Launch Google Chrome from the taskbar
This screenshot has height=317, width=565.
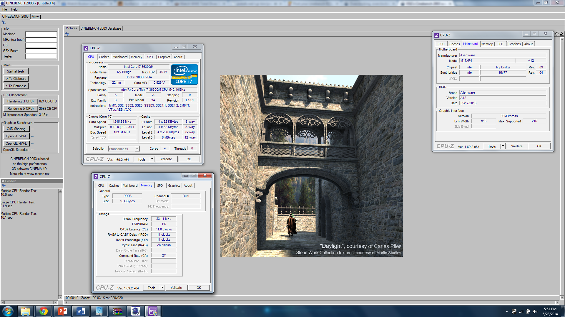click(x=44, y=311)
